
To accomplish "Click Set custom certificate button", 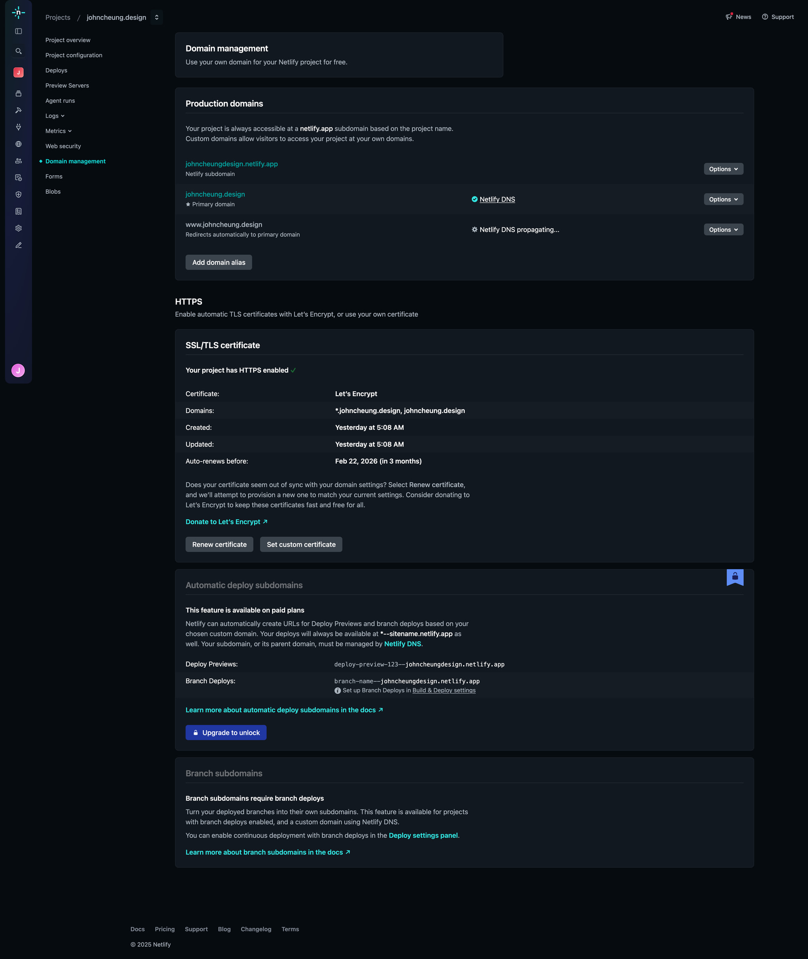I will click(301, 544).
